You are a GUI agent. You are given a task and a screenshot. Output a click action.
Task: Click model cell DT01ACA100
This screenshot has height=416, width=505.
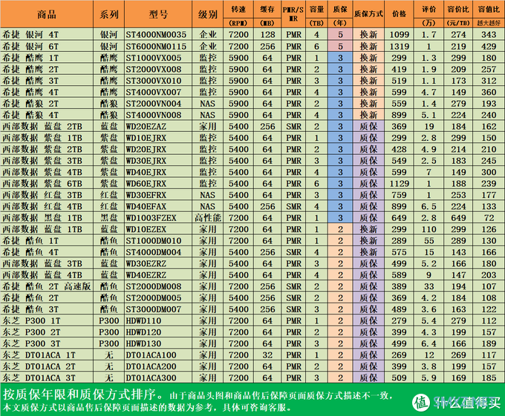151,355
